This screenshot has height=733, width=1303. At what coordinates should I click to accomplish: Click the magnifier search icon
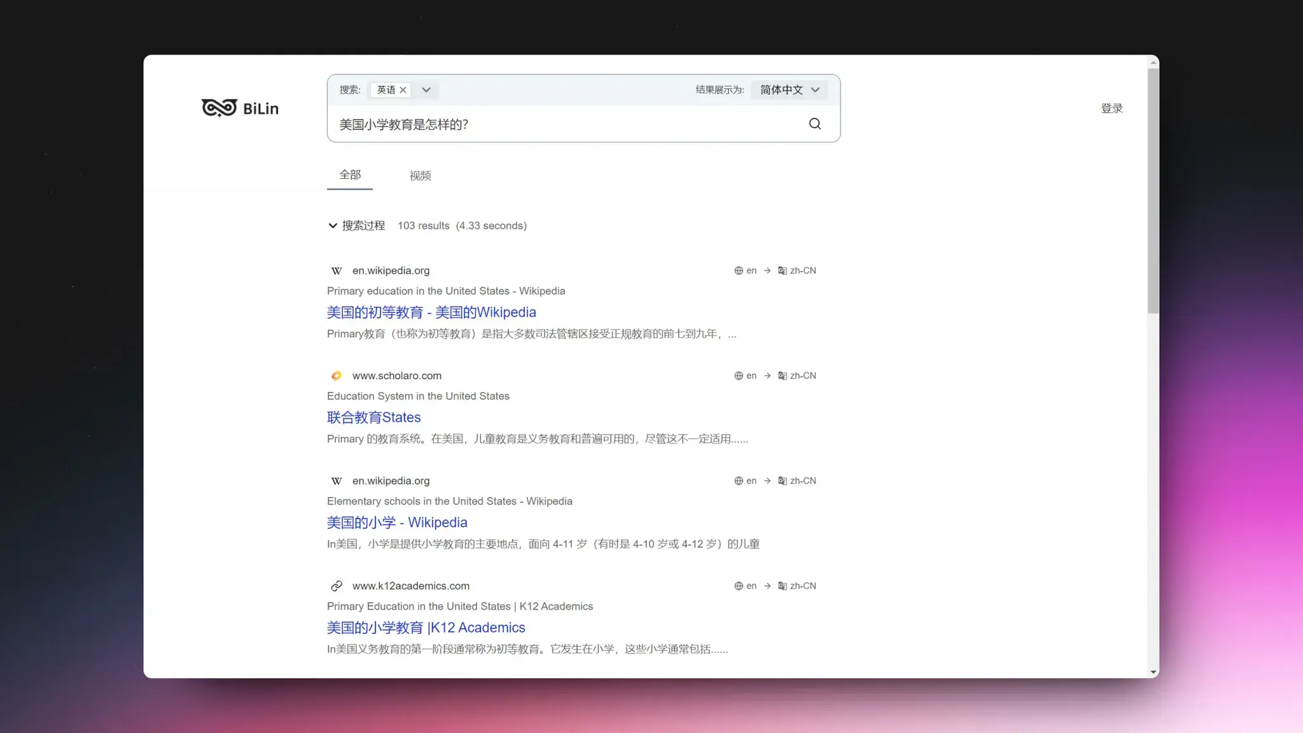815,124
